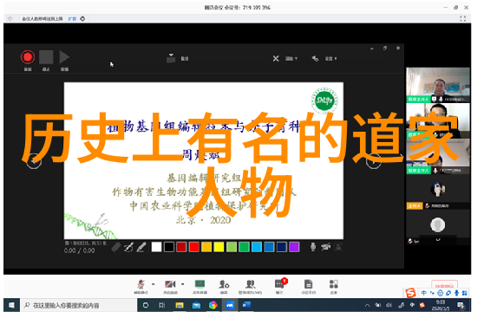The width and height of the screenshot is (477, 318).
Task: Turn on the camera video
Action: 170,284
